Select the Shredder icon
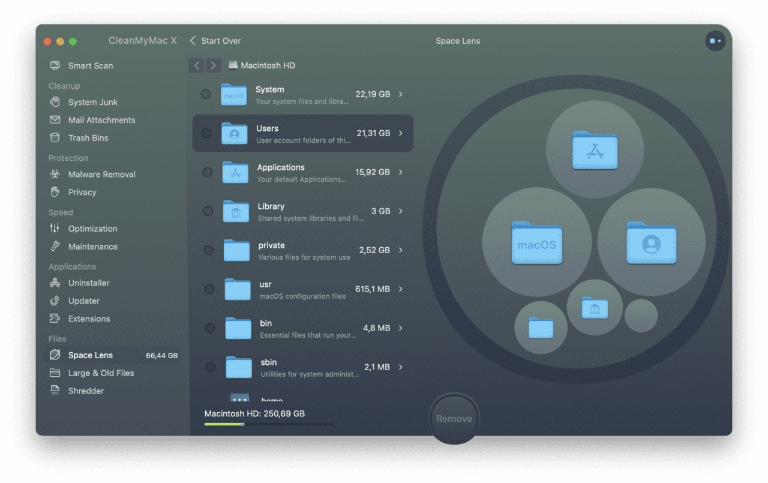Screen dimensions: 768x483 pos(55,391)
